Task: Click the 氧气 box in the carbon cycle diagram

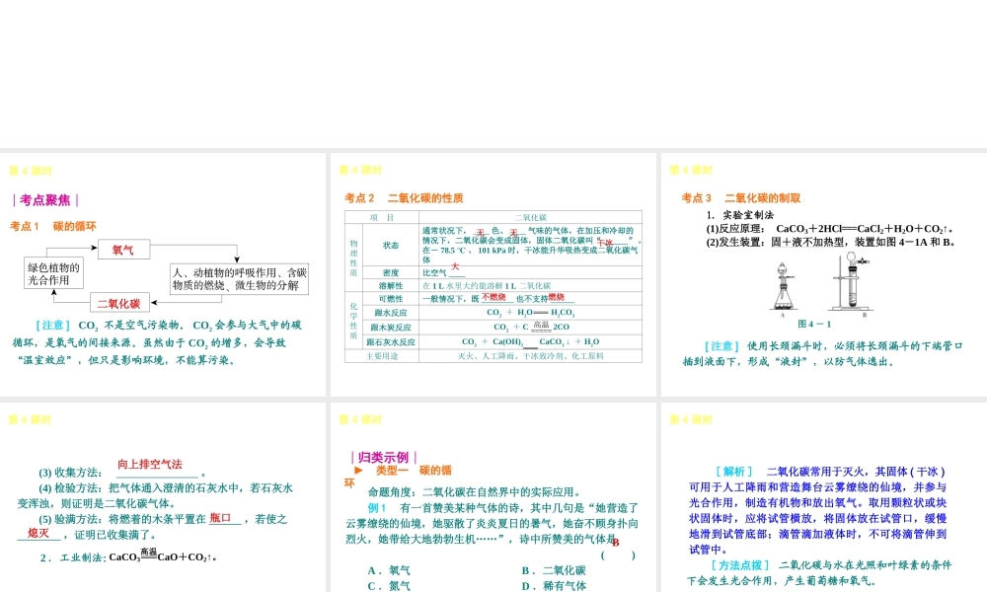Action: (123, 249)
